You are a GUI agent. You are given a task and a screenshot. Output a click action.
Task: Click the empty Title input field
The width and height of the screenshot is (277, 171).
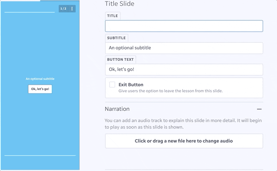tap(184, 26)
